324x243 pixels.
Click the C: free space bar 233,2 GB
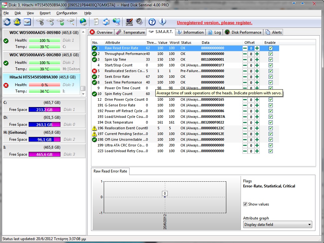45,110
